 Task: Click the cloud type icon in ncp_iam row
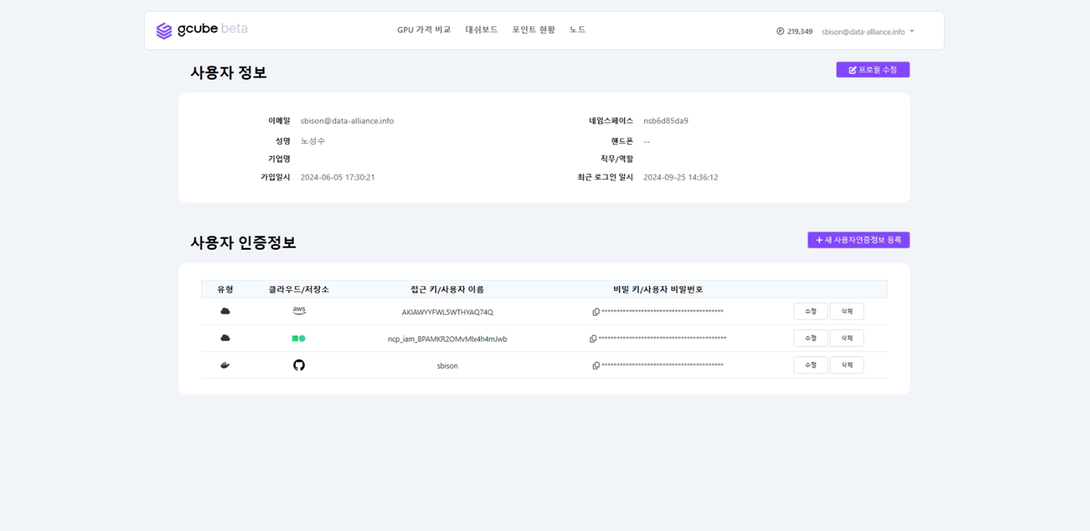pos(225,338)
